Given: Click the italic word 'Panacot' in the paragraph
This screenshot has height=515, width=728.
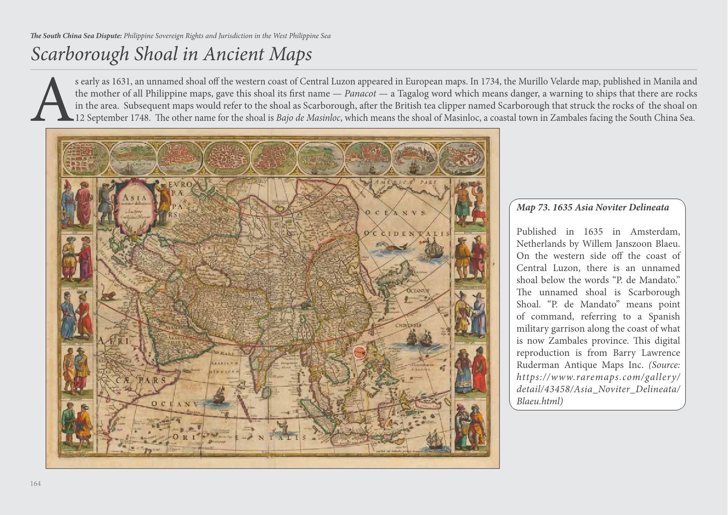Looking at the screenshot, I should (360, 94).
